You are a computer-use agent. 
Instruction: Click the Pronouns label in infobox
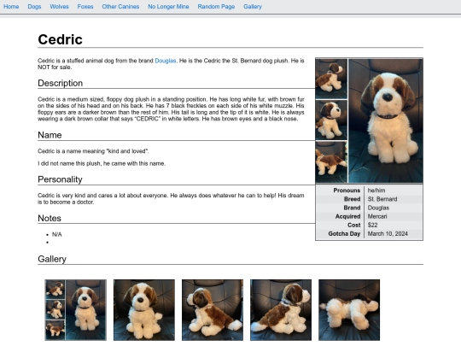(x=347, y=191)
